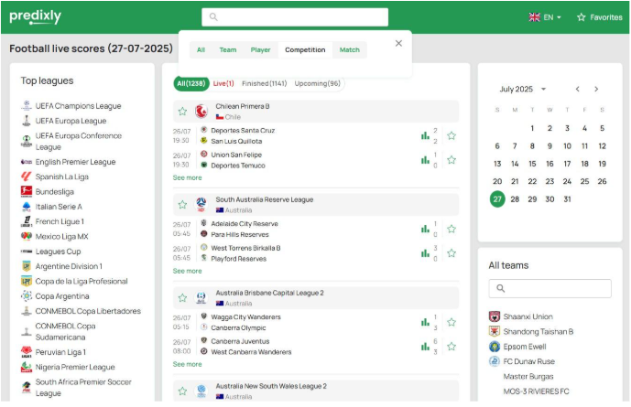Show Finished(1141) matches

pos(264,83)
